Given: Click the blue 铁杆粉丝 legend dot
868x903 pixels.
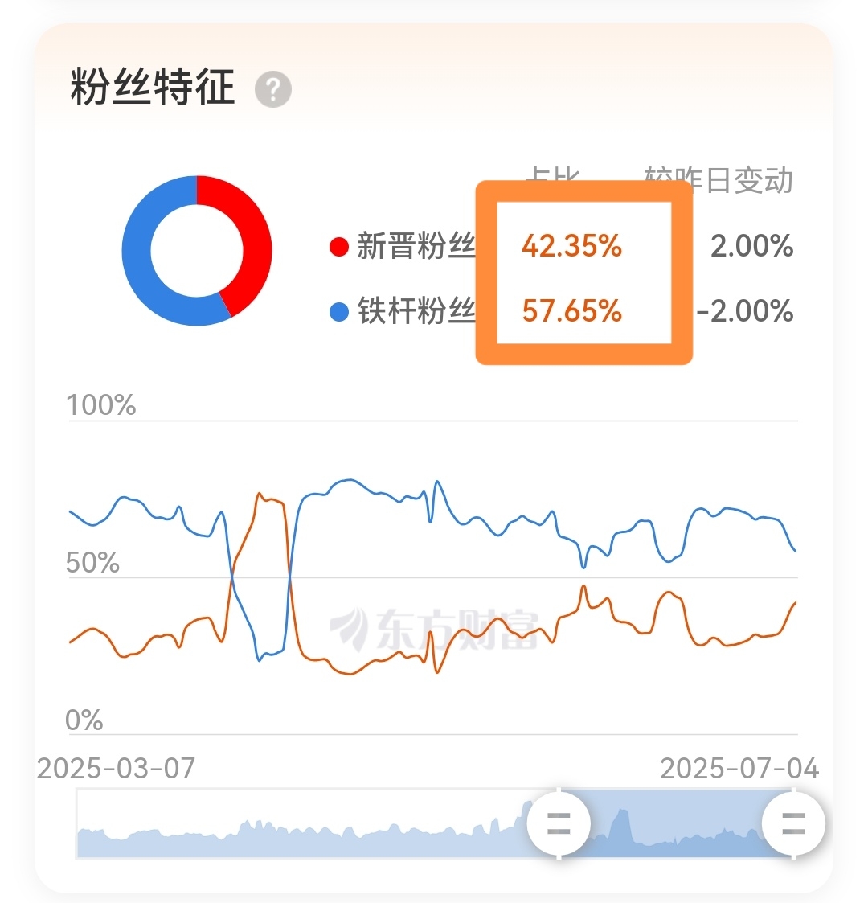Looking at the screenshot, I should [x=339, y=312].
